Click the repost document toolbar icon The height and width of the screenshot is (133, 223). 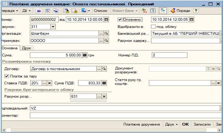click(66, 11)
